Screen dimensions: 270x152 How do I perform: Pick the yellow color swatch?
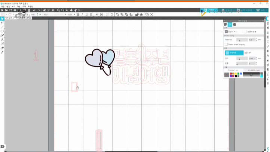point(236,74)
